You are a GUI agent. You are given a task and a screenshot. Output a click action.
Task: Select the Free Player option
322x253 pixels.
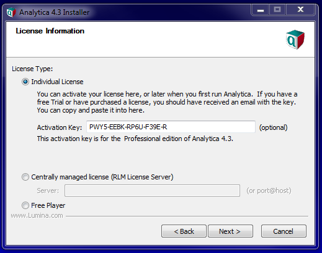click(25, 205)
